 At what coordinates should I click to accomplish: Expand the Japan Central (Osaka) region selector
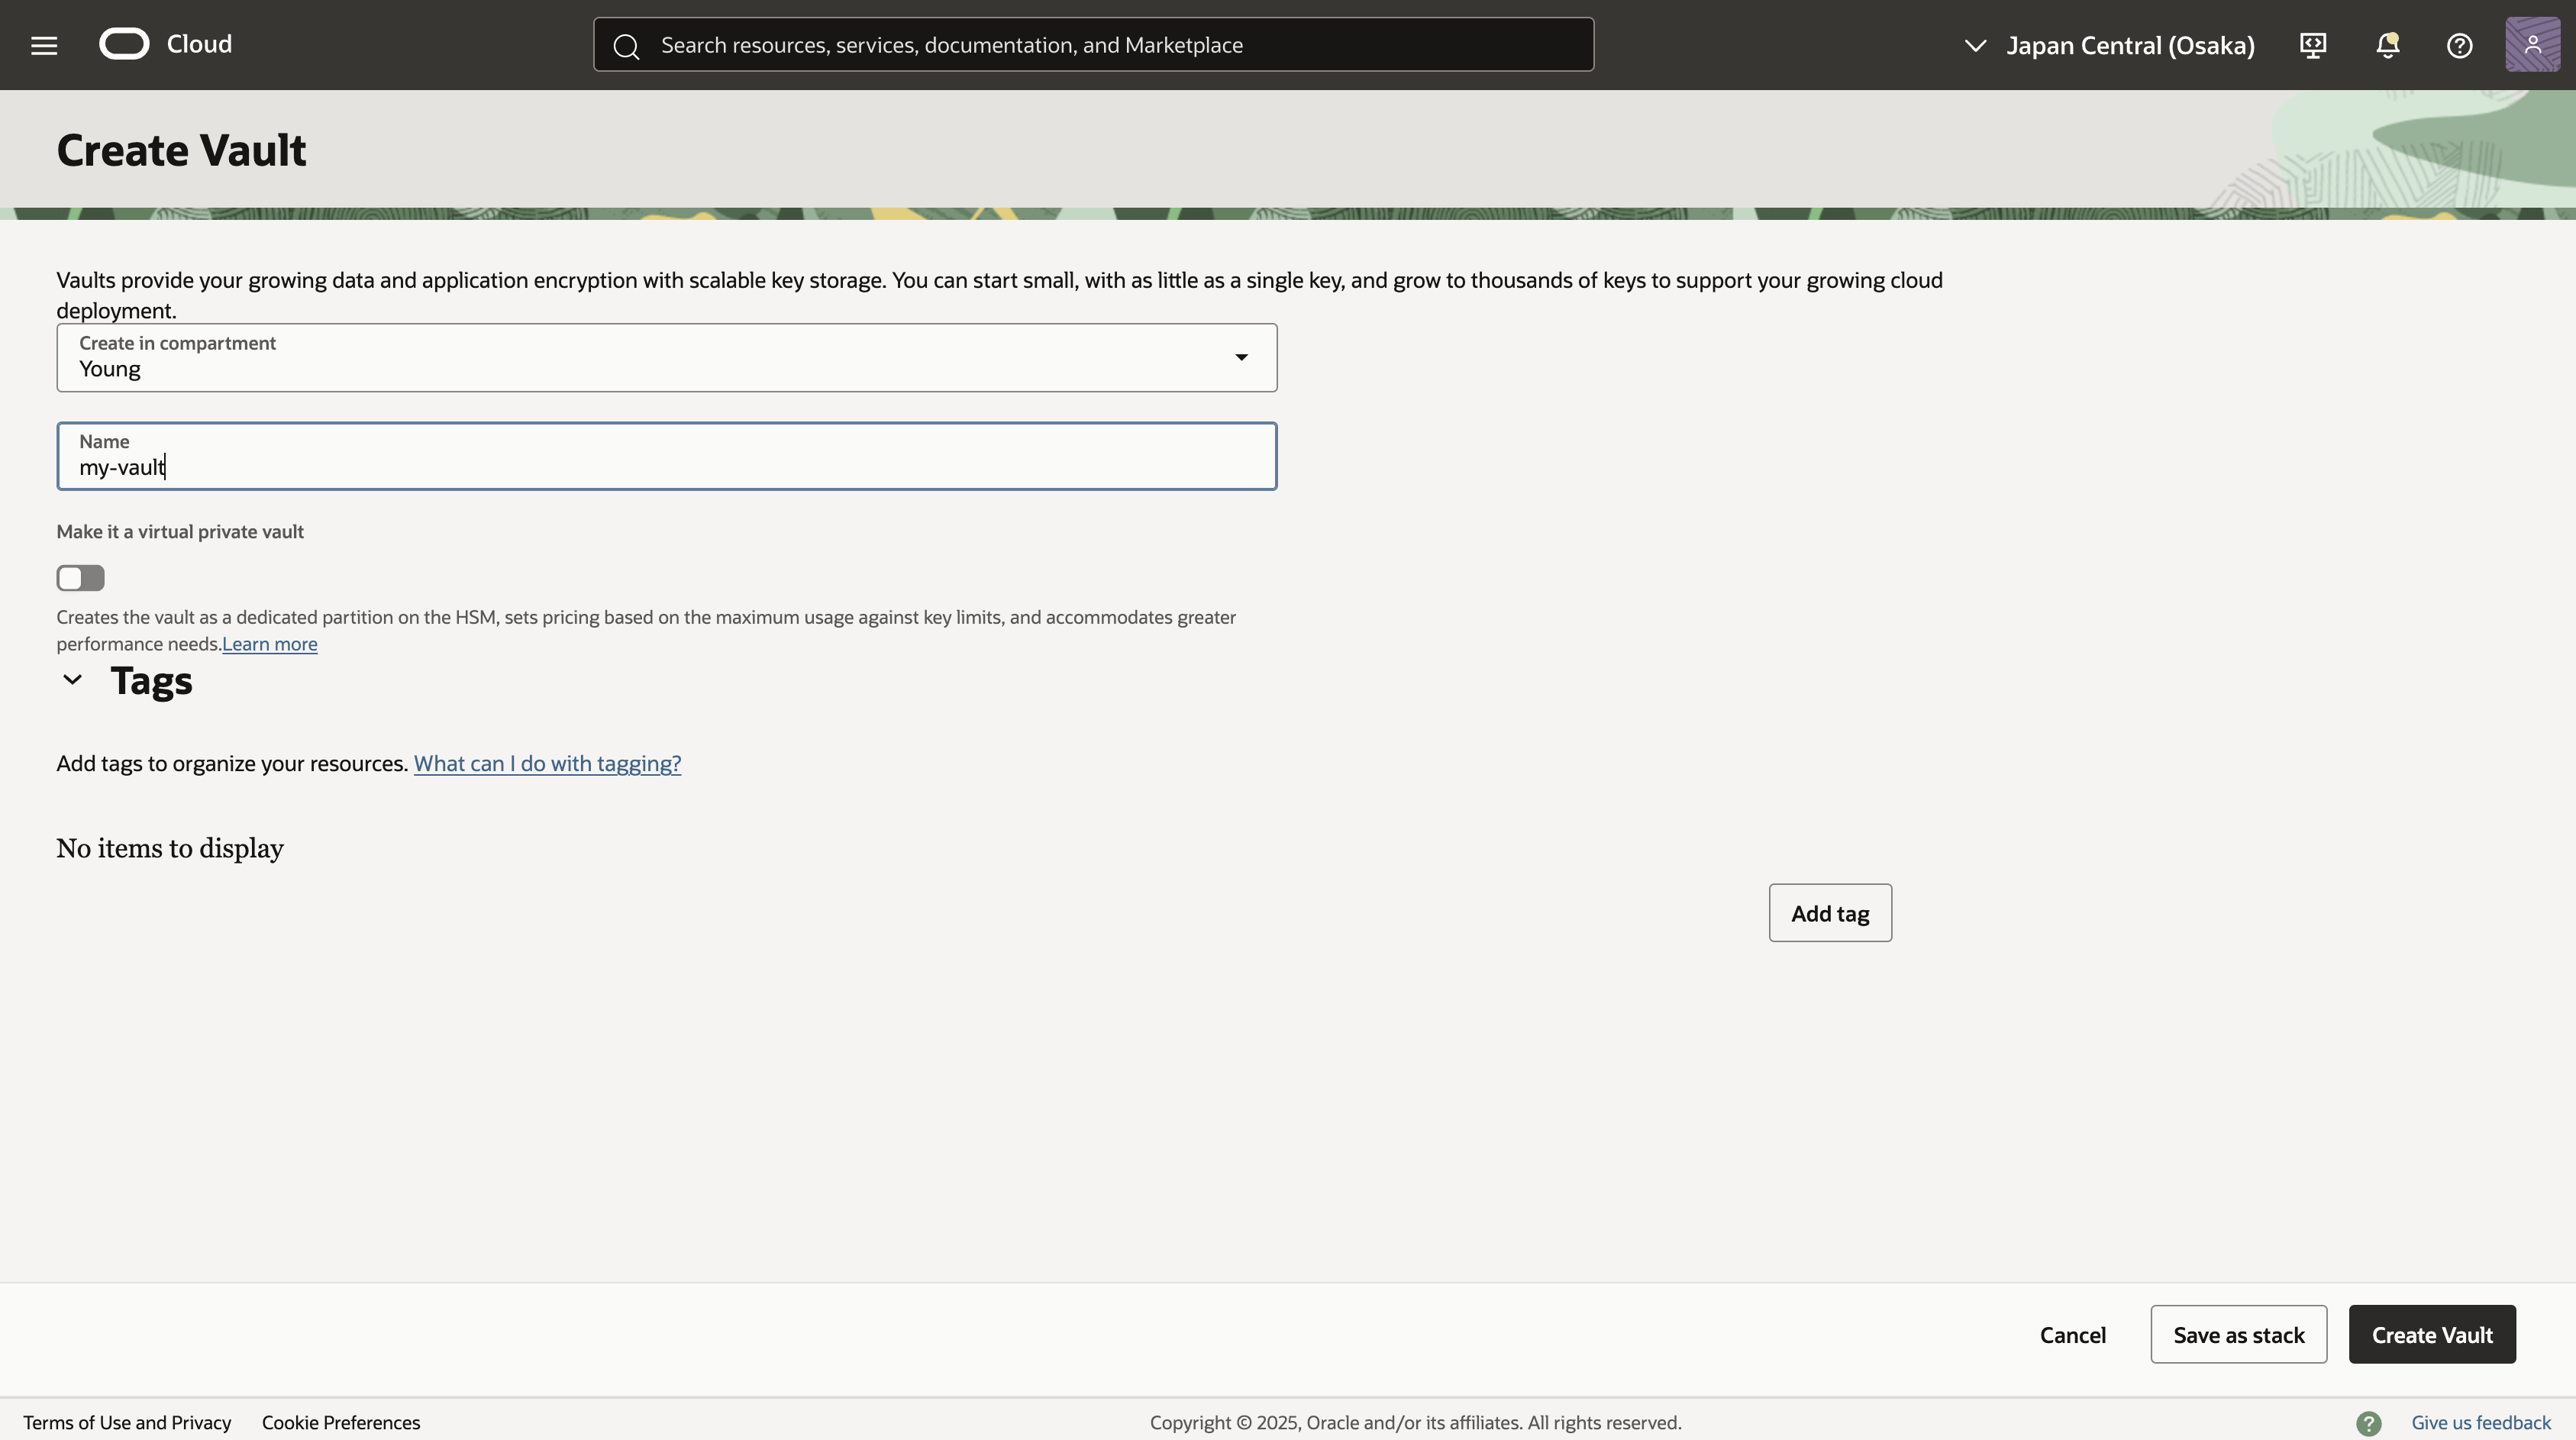[2110, 45]
